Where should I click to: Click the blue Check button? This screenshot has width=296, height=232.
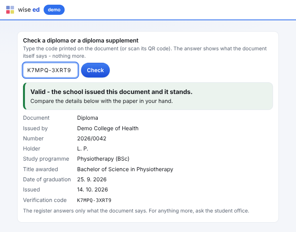click(95, 70)
